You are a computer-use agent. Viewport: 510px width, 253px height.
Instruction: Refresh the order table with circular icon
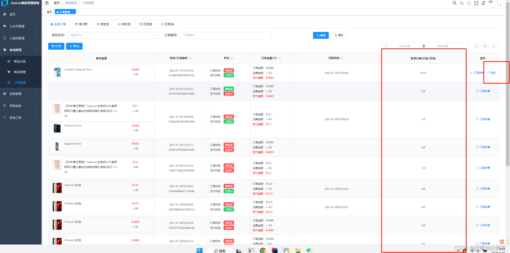pos(476,46)
